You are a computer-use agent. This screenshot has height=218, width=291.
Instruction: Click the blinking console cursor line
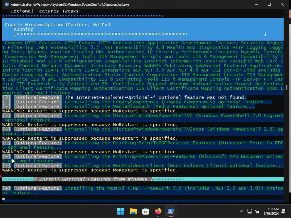[x=4, y=199]
